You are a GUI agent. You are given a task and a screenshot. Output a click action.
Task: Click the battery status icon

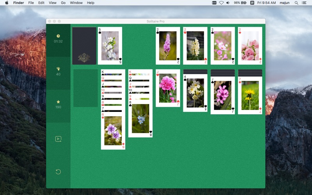pyautogui.click(x=240, y=3)
